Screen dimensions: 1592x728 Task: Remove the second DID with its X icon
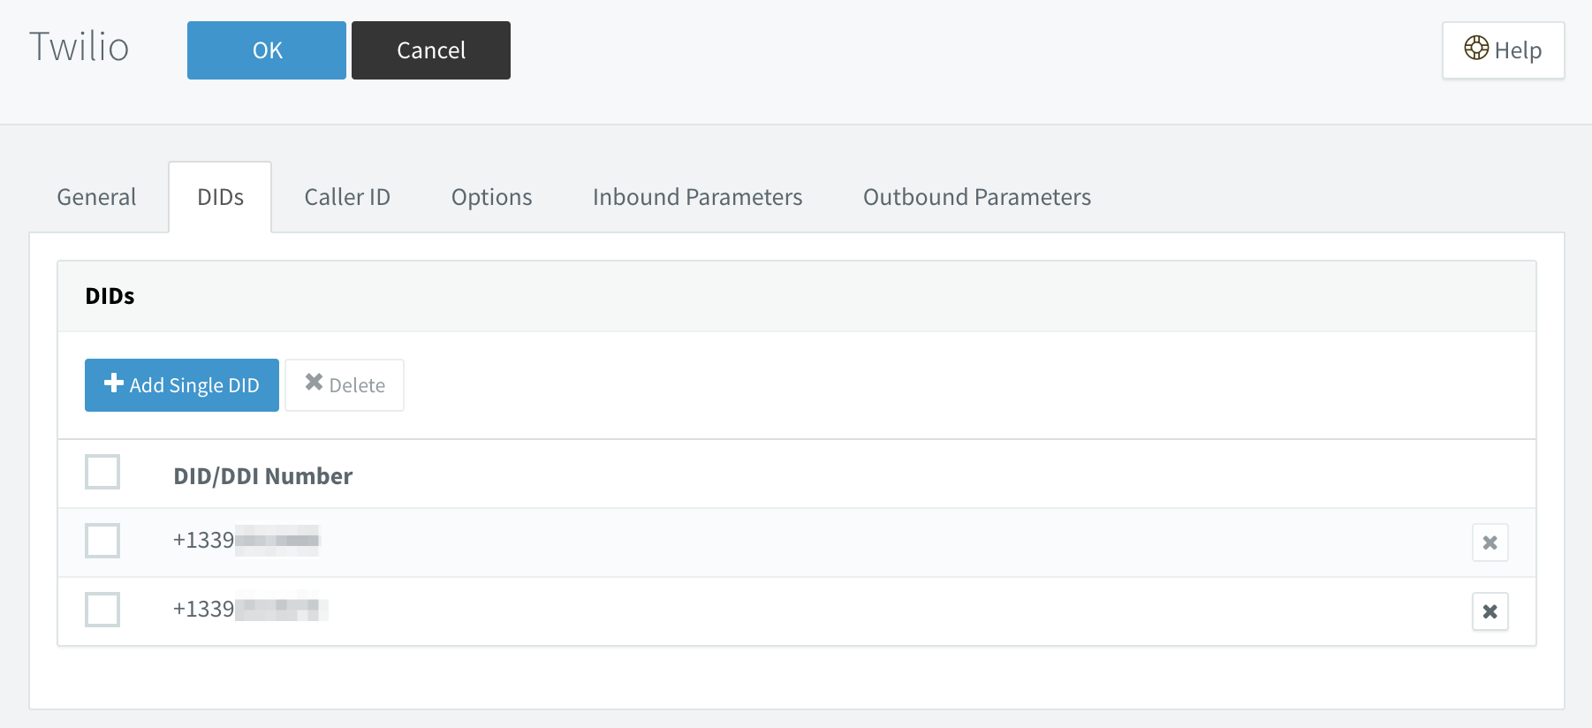click(x=1490, y=611)
